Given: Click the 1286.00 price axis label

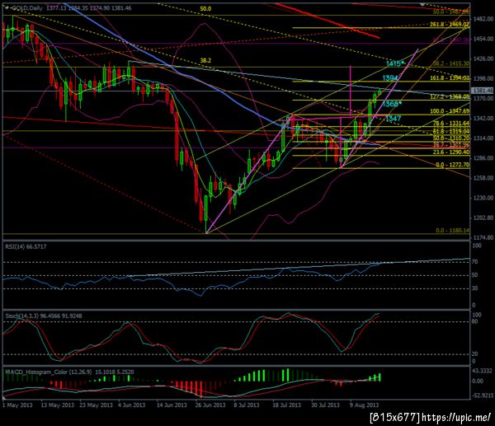Looking at the screenshot, I should tap(483, 158).
